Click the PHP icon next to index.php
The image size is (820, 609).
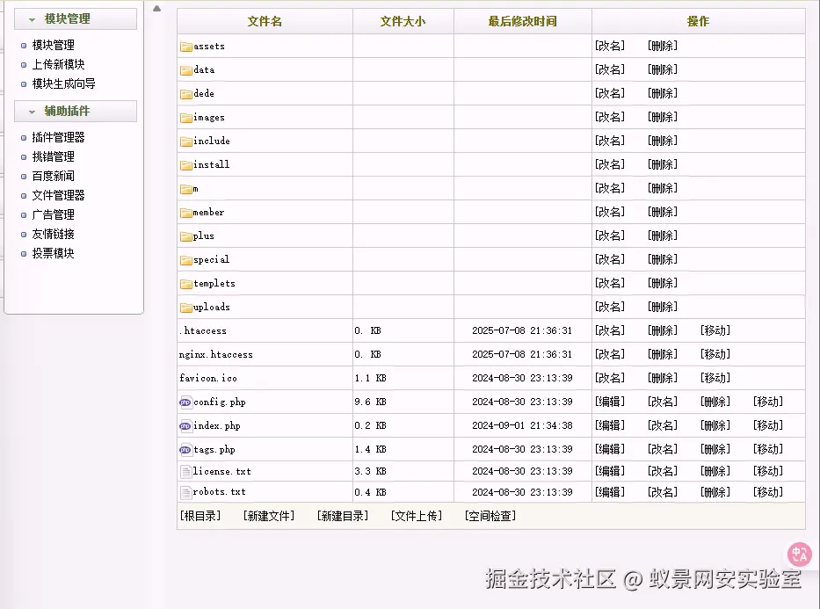click(185, 426)
